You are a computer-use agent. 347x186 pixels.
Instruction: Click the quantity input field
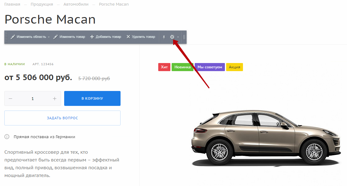pyautogui.click(x=32, y=99)
